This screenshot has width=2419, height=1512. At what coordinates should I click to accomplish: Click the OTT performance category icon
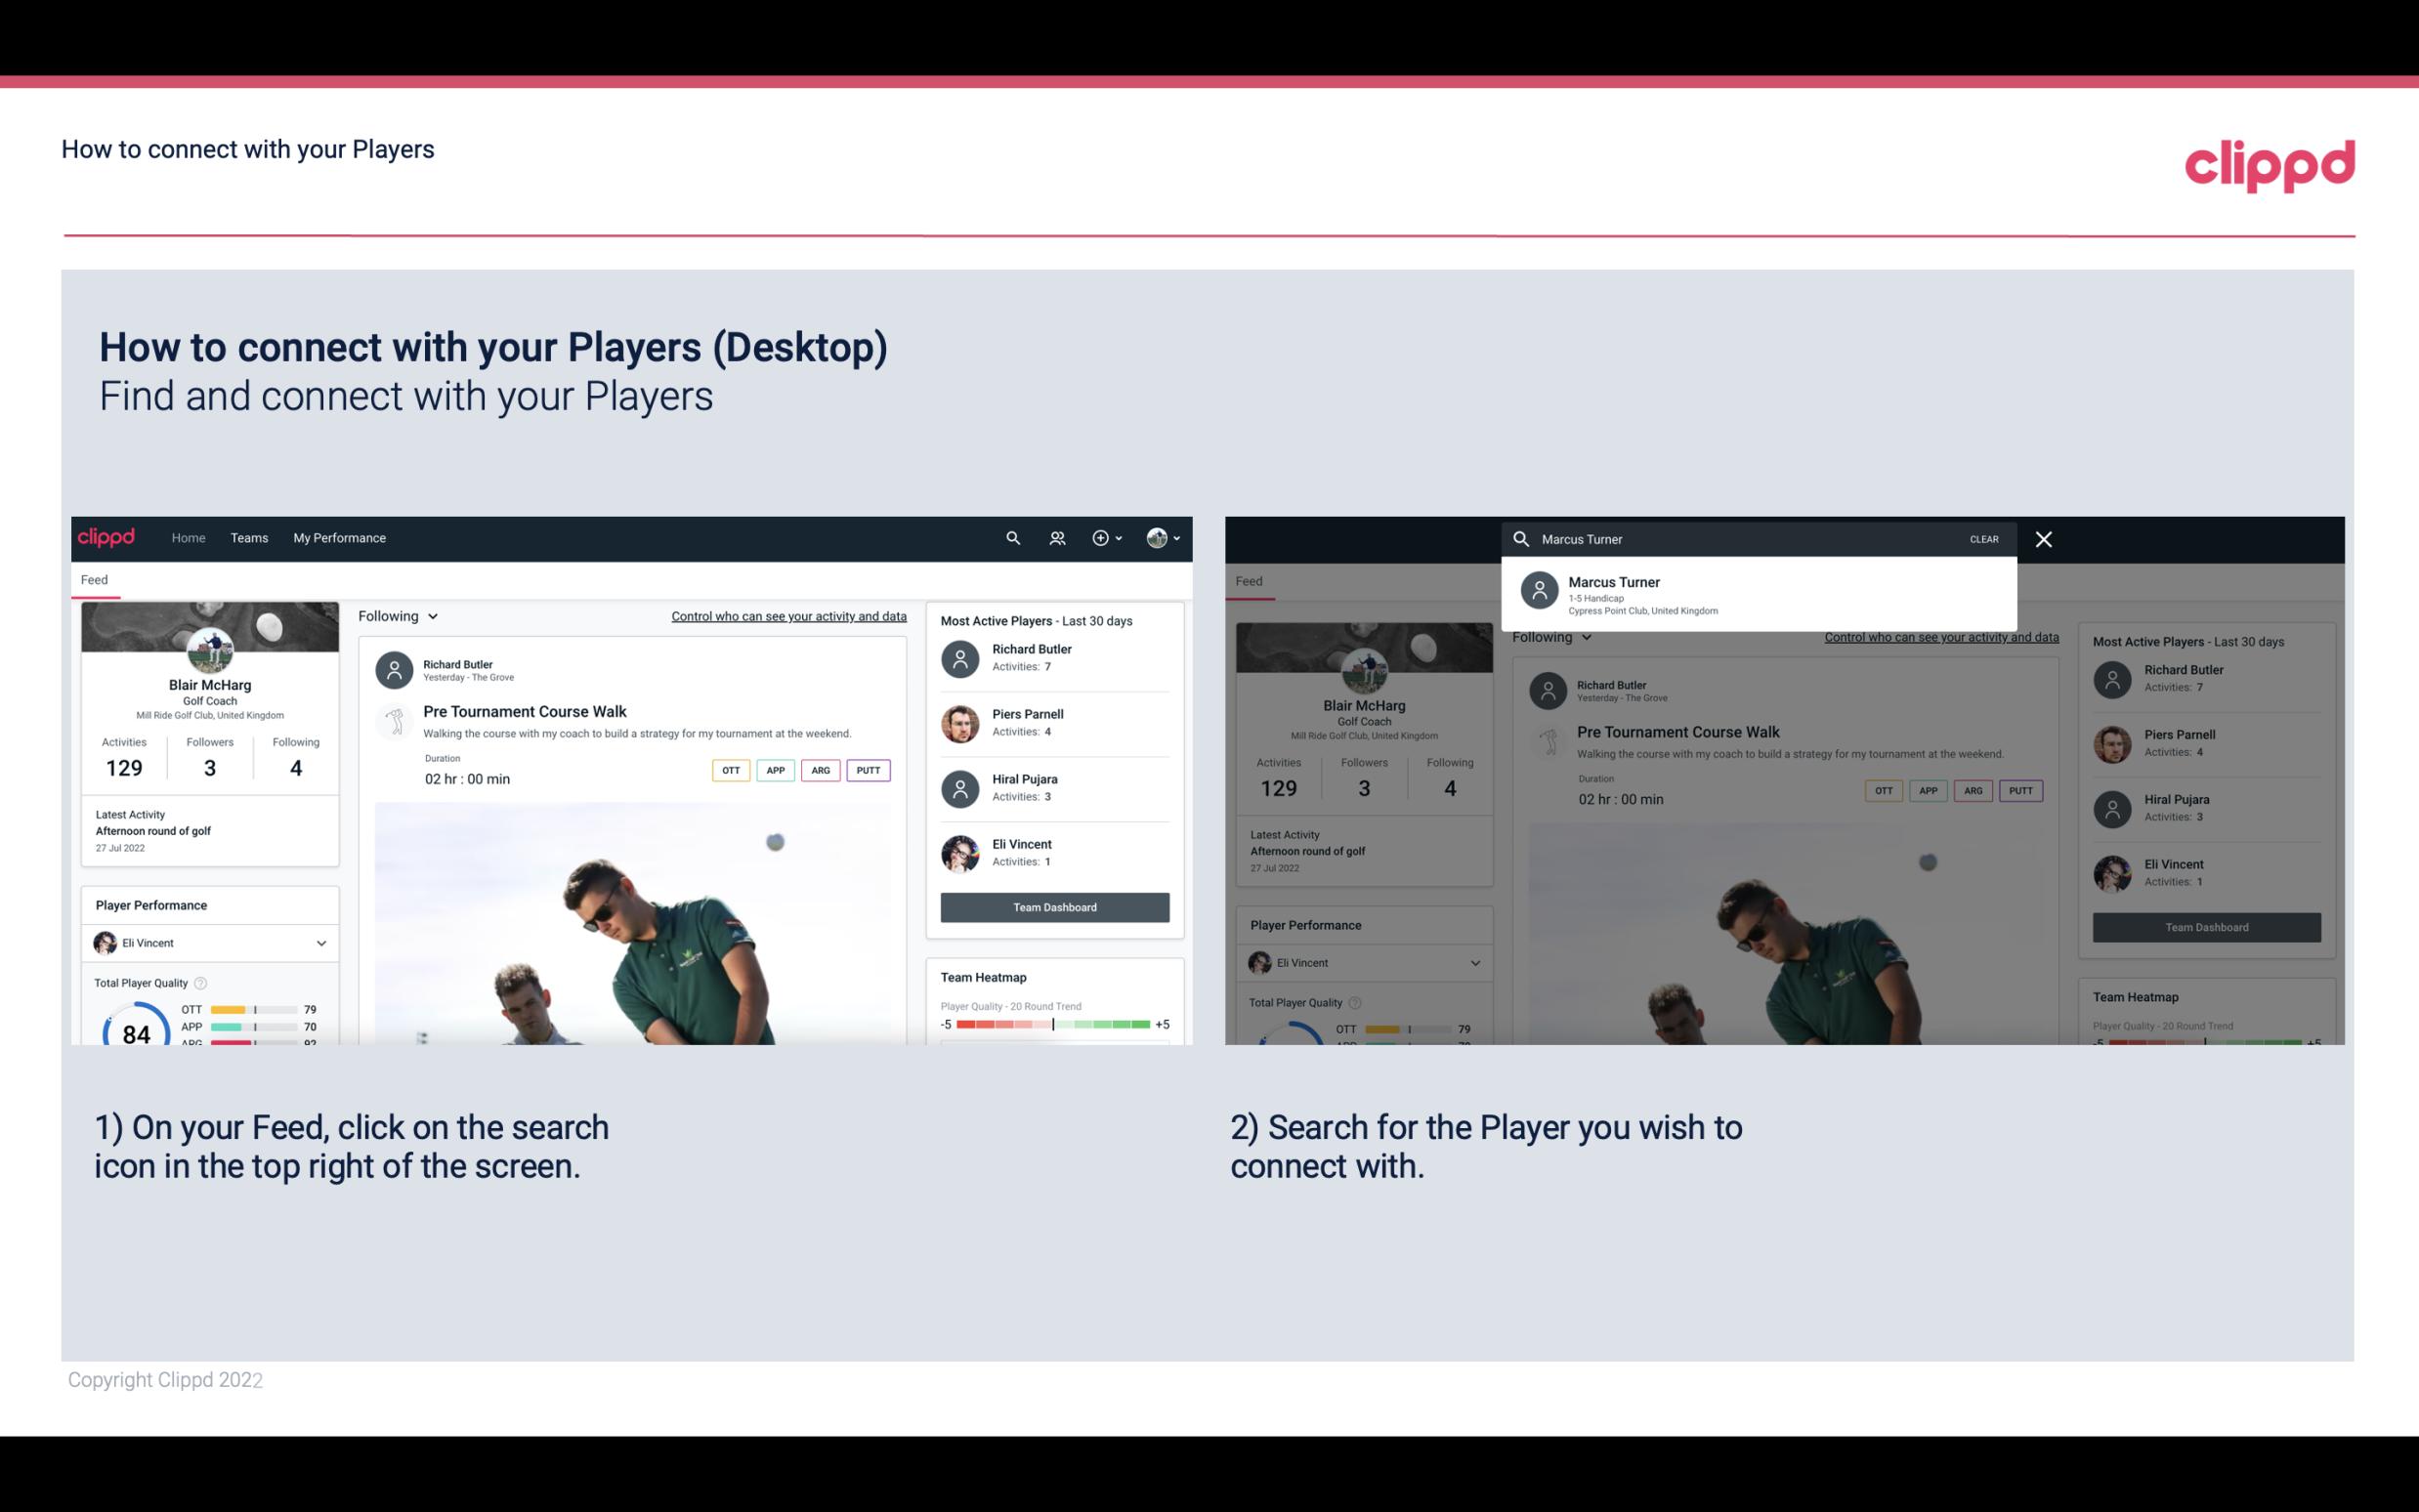point(730,770)
